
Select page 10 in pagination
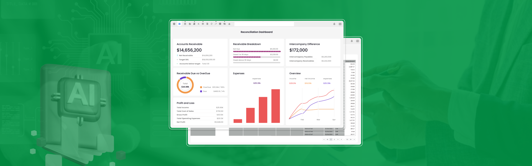point(347,139)
